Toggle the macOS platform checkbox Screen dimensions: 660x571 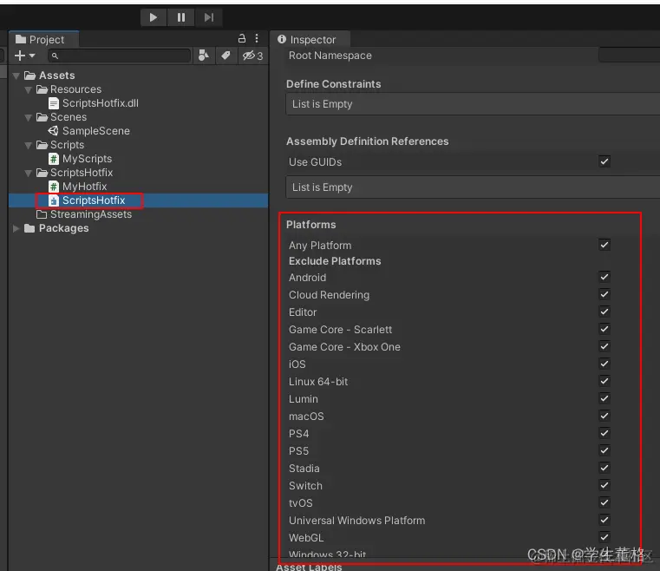(604, 416)
